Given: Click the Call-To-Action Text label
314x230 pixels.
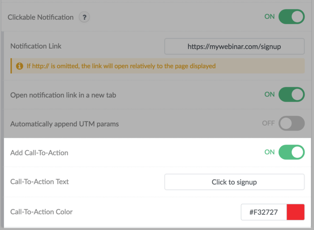Looking at the screenshot, I should pos(39,182).
